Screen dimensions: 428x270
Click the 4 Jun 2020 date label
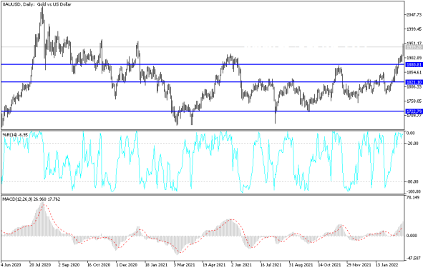11,265
